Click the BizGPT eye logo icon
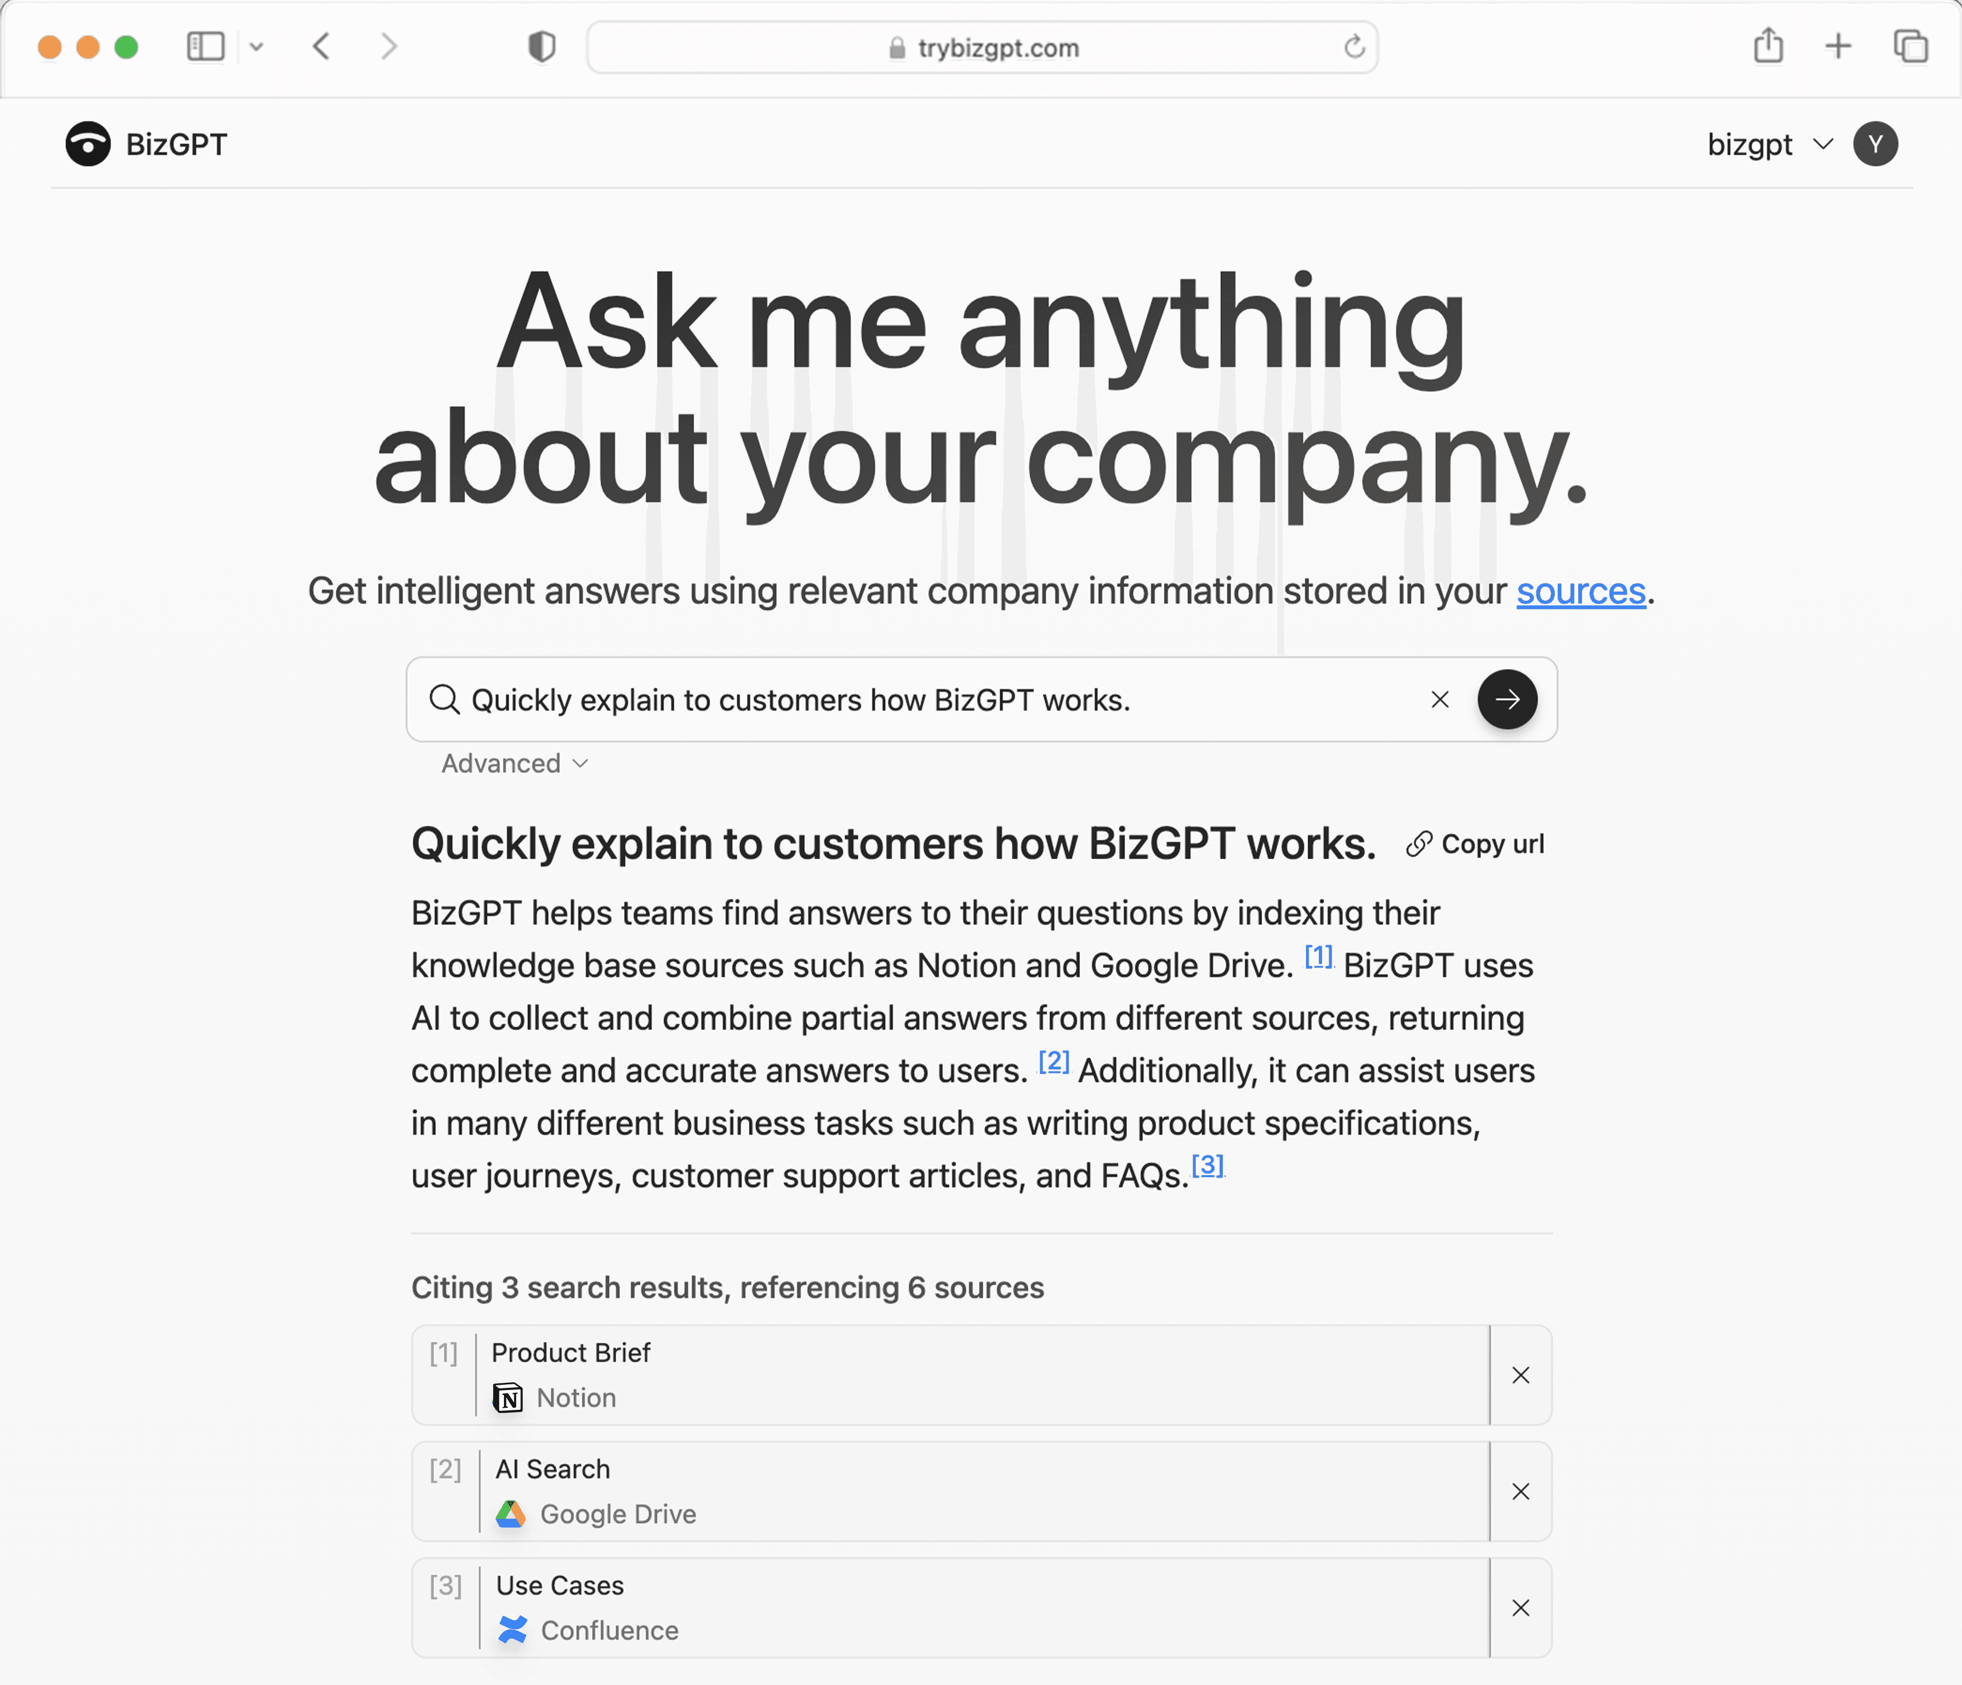The height and width of the screenshot is (1685, 1962). click(87, 144)
